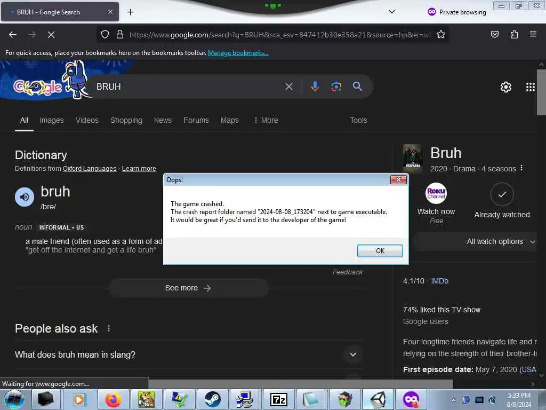Open the search Tools option
The width and height of the screenshot is (546, 410).
(358, 120)
